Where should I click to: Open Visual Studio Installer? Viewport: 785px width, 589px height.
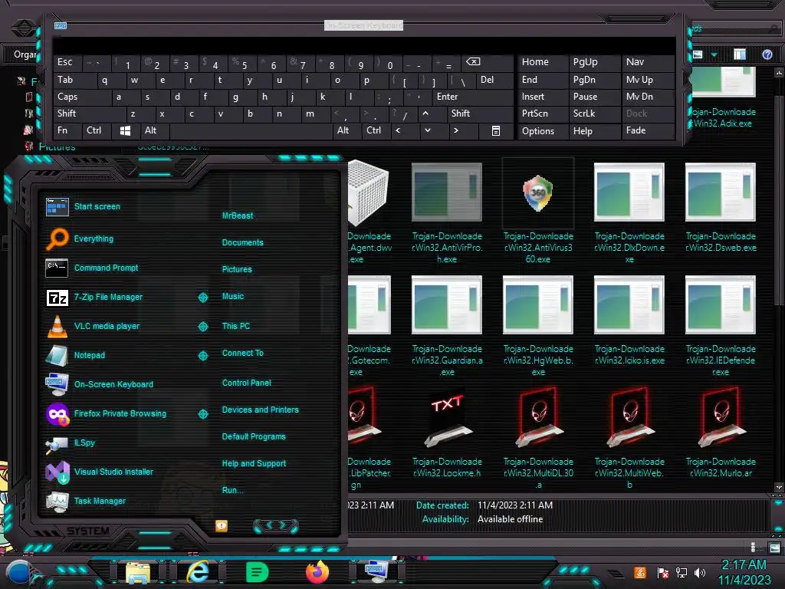click(100, 472)
